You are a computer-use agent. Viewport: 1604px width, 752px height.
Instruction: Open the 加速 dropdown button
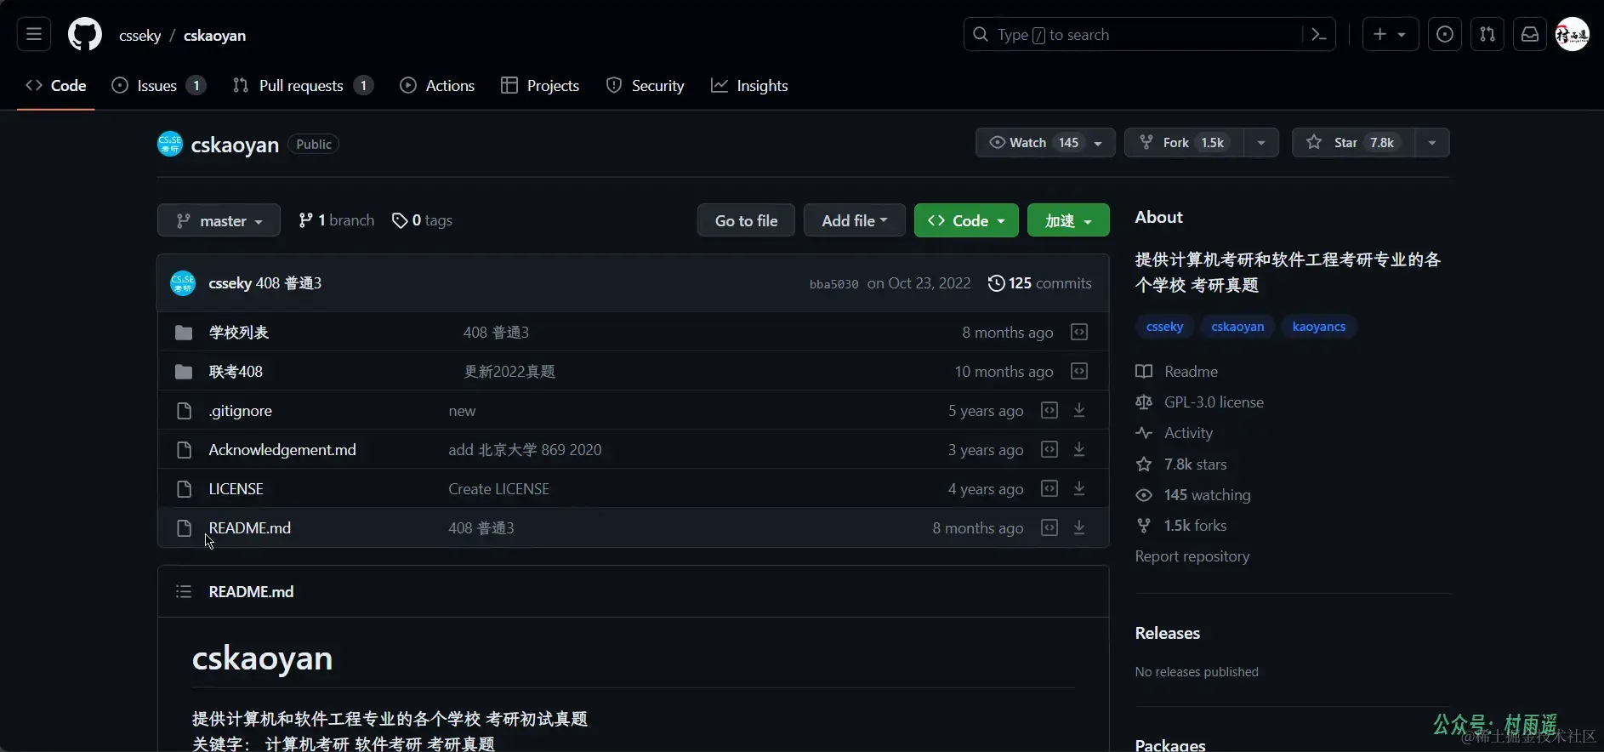[1068, 220]
